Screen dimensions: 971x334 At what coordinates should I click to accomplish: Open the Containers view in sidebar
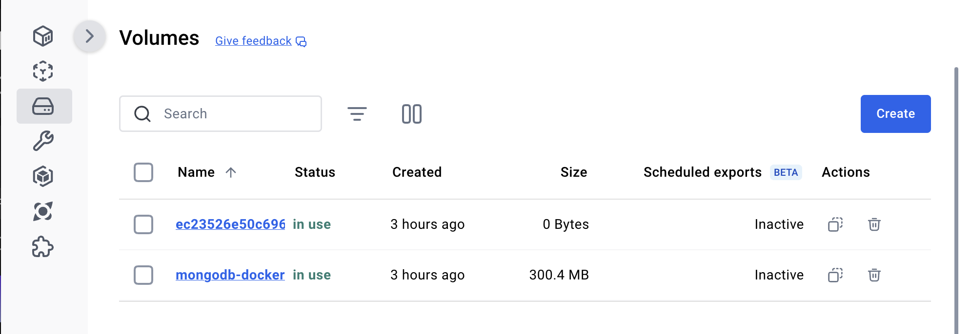(43, 36)
